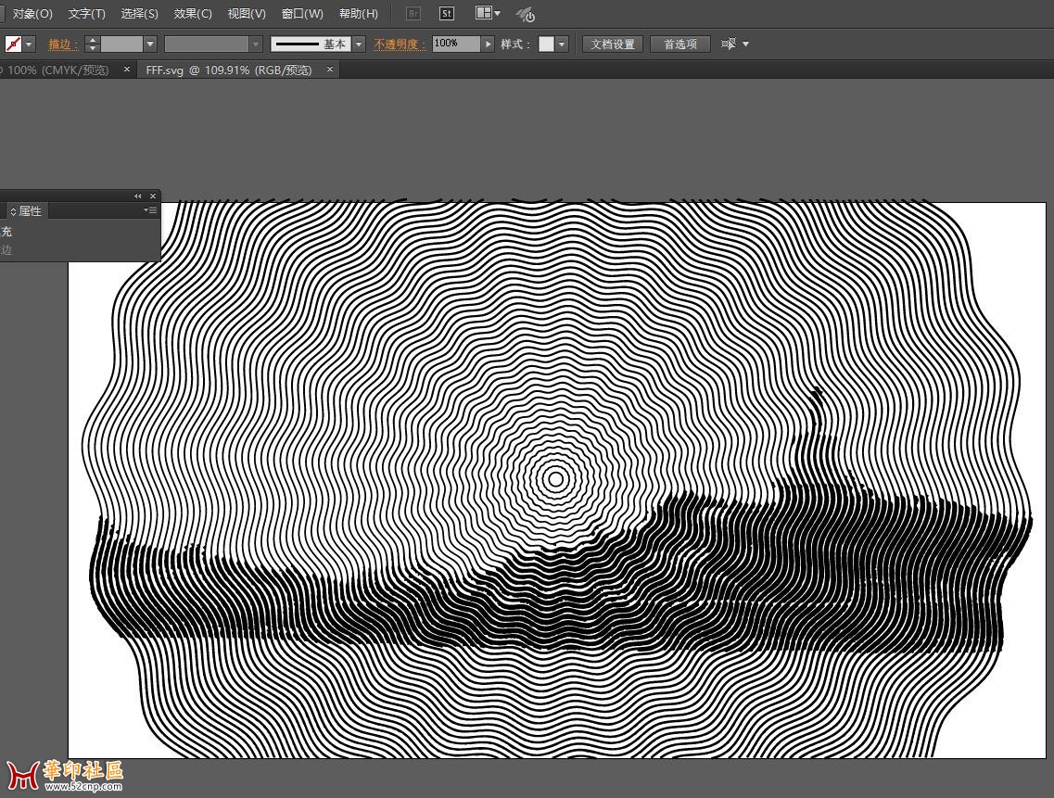1054x798 pixels.
Task: Open the 效果(C) menu
Action: coord(193,14)
